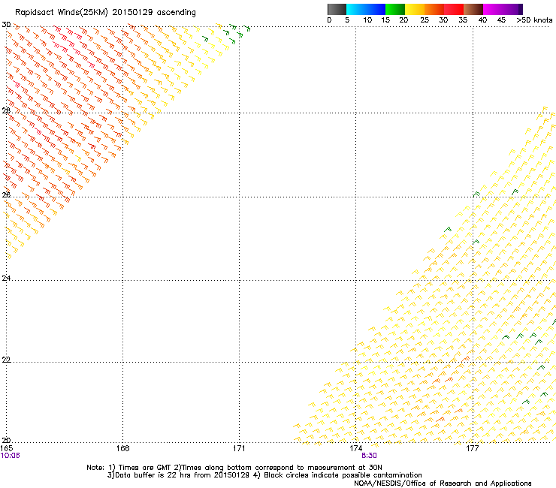
Task: Click the longitude '174' axis label
Action: coord(355,449)
